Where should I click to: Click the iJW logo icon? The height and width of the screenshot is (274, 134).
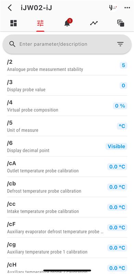113,8
